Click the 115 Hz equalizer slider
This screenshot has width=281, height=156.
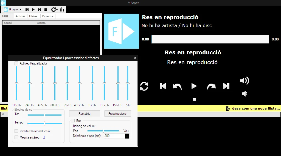(16, 83)
